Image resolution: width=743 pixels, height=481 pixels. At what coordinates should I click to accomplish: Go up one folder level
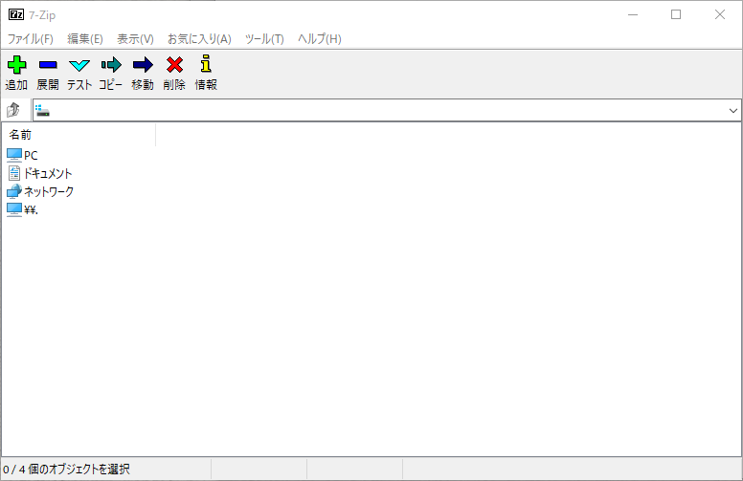coord(14,111)
